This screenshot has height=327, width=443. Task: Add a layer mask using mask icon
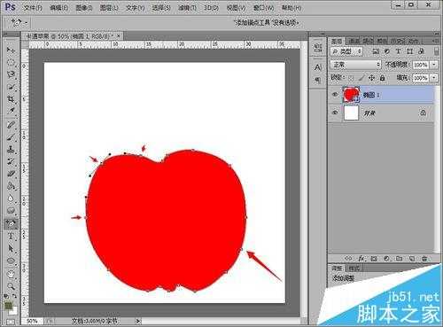coord(374,259)
